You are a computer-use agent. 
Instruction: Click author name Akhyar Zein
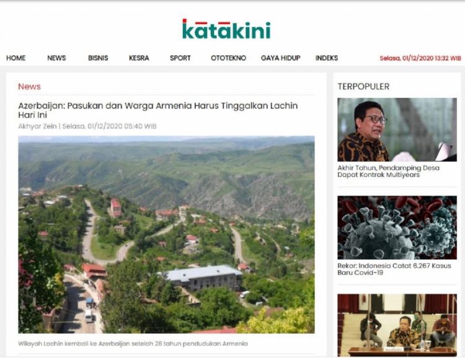(37, 126)
